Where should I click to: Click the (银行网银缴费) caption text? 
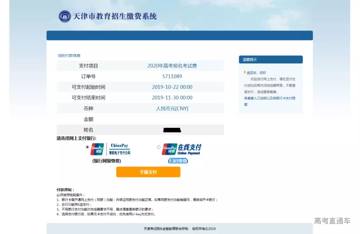[107, 161]
